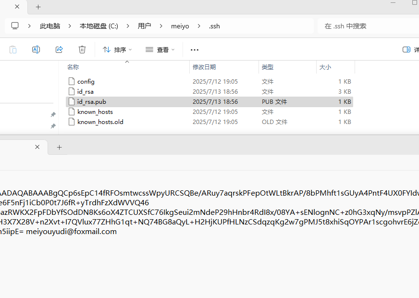
Task: Click the known_hosts file icon
Action: point(71,112)
